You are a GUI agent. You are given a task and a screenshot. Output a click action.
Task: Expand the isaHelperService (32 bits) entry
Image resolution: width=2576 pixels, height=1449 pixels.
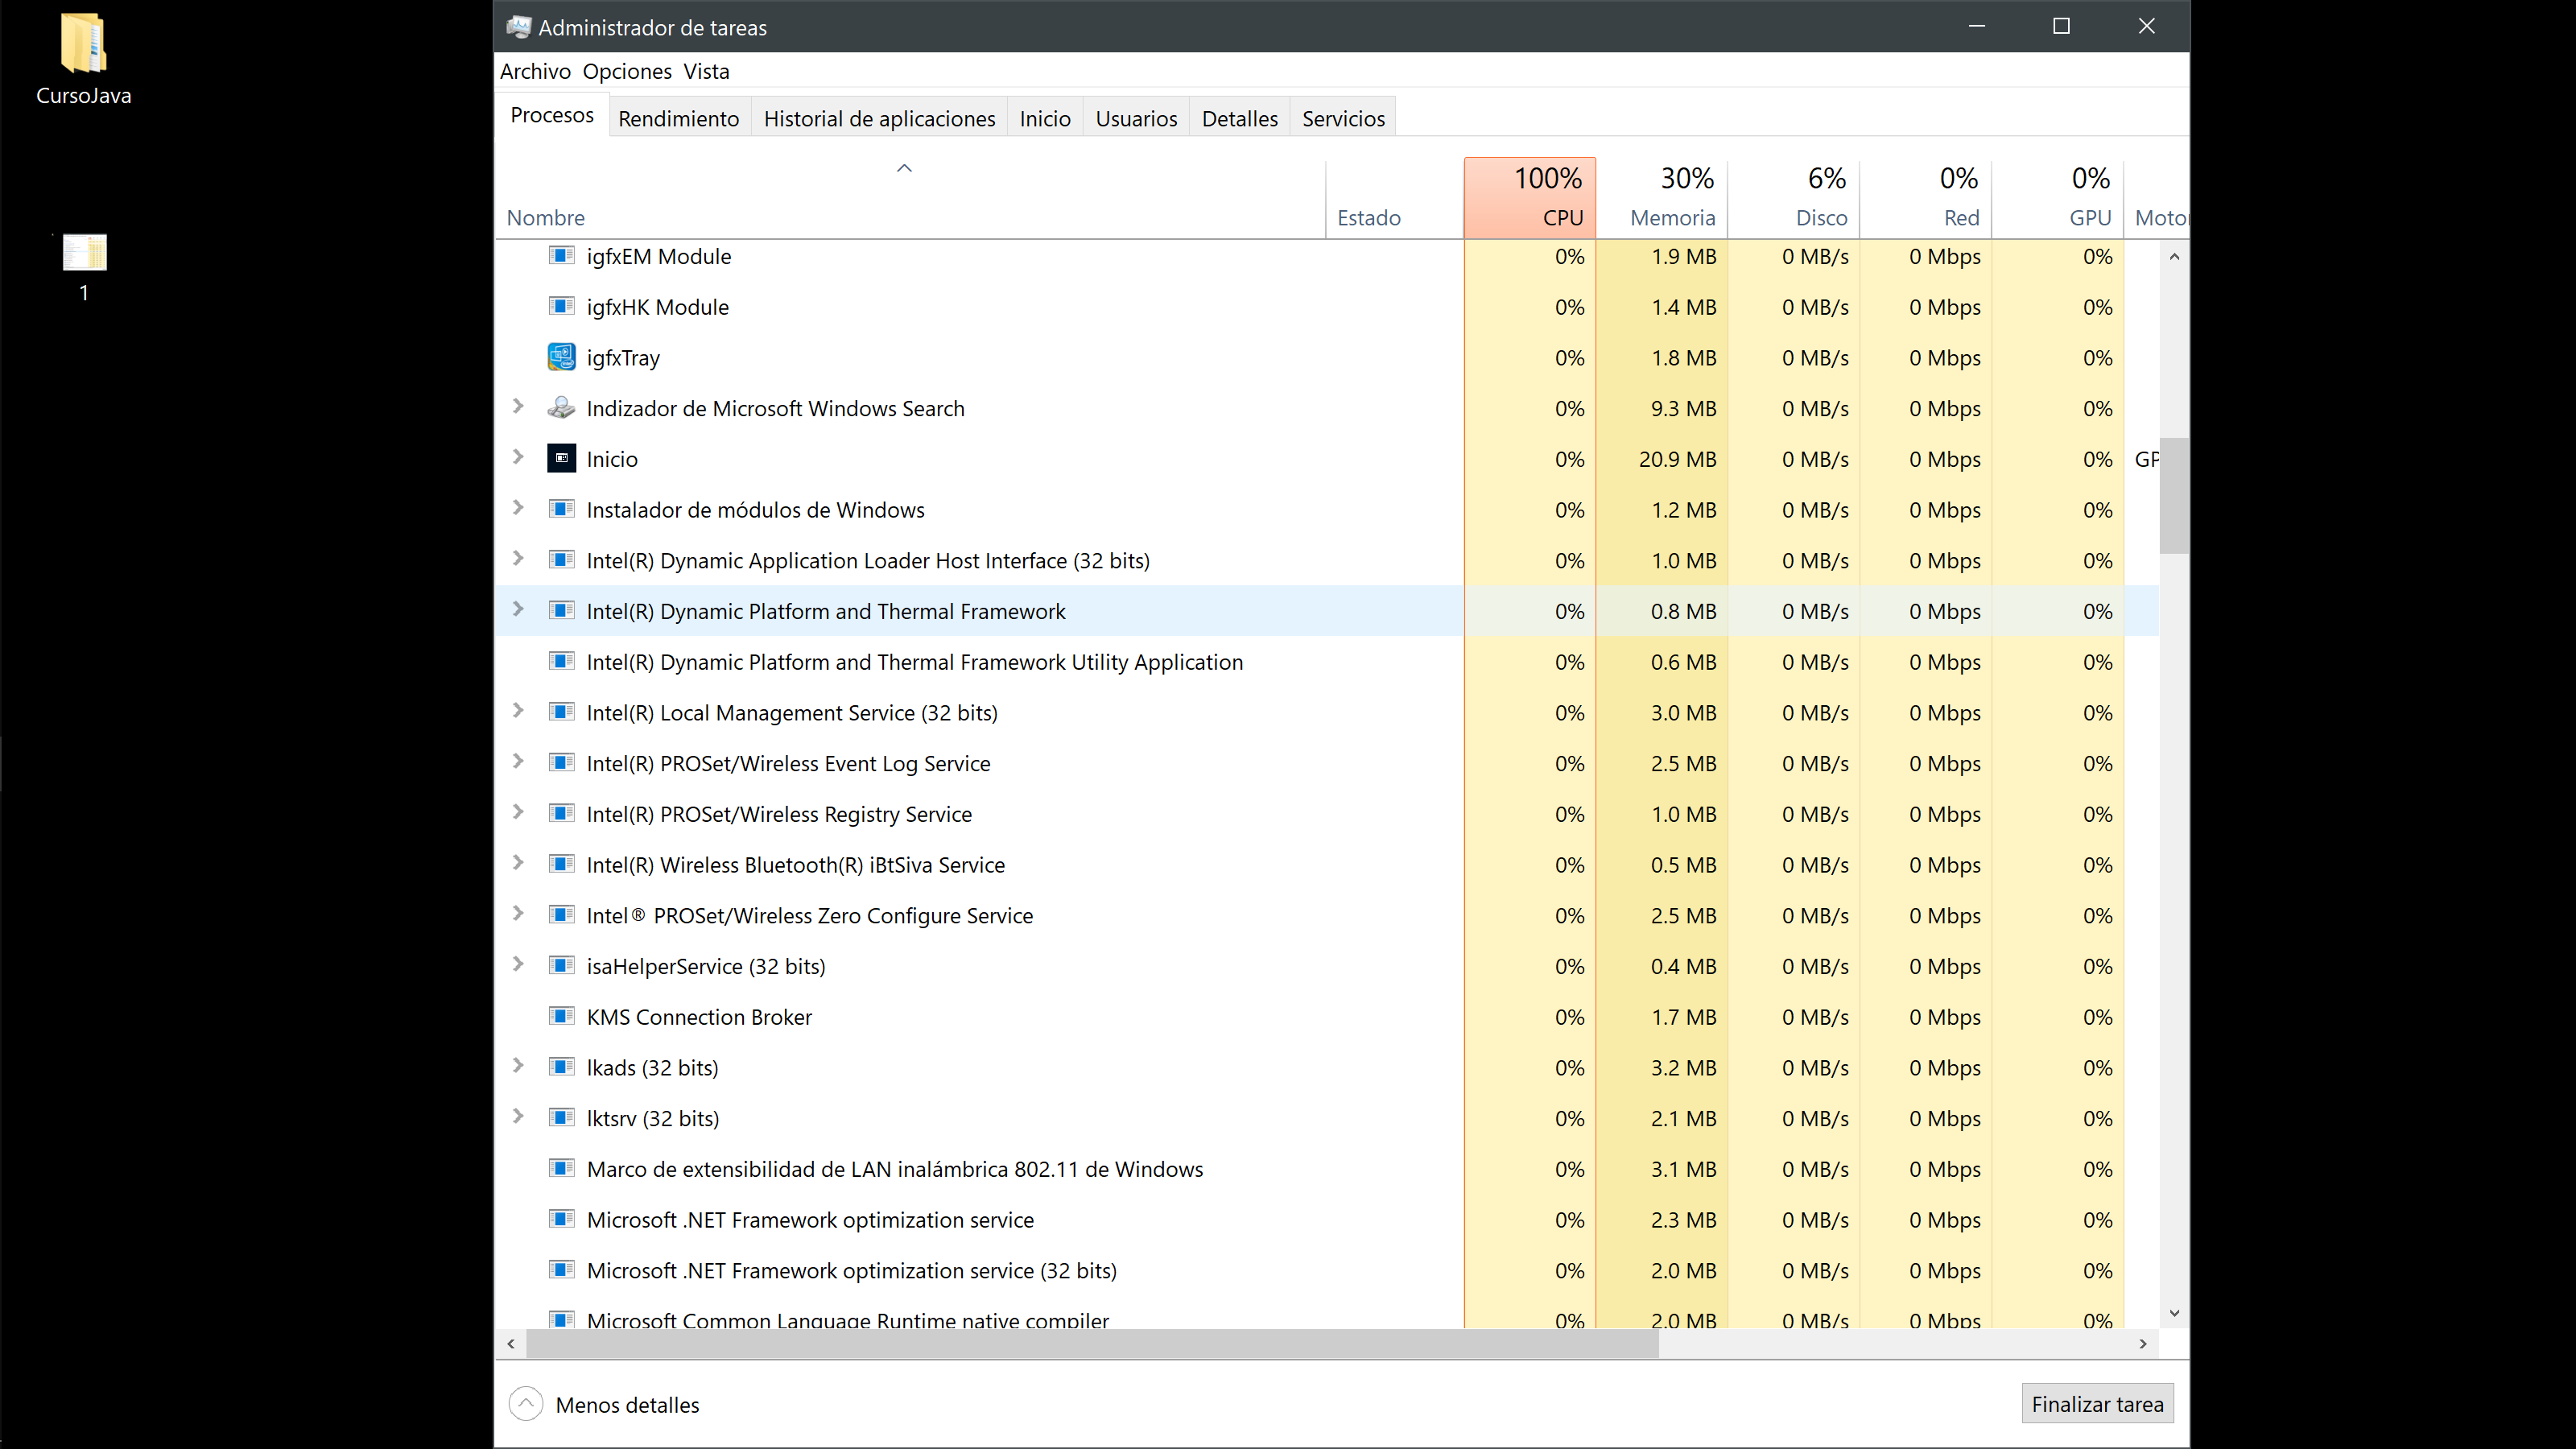pyautogui.click(x=518, y=964)
